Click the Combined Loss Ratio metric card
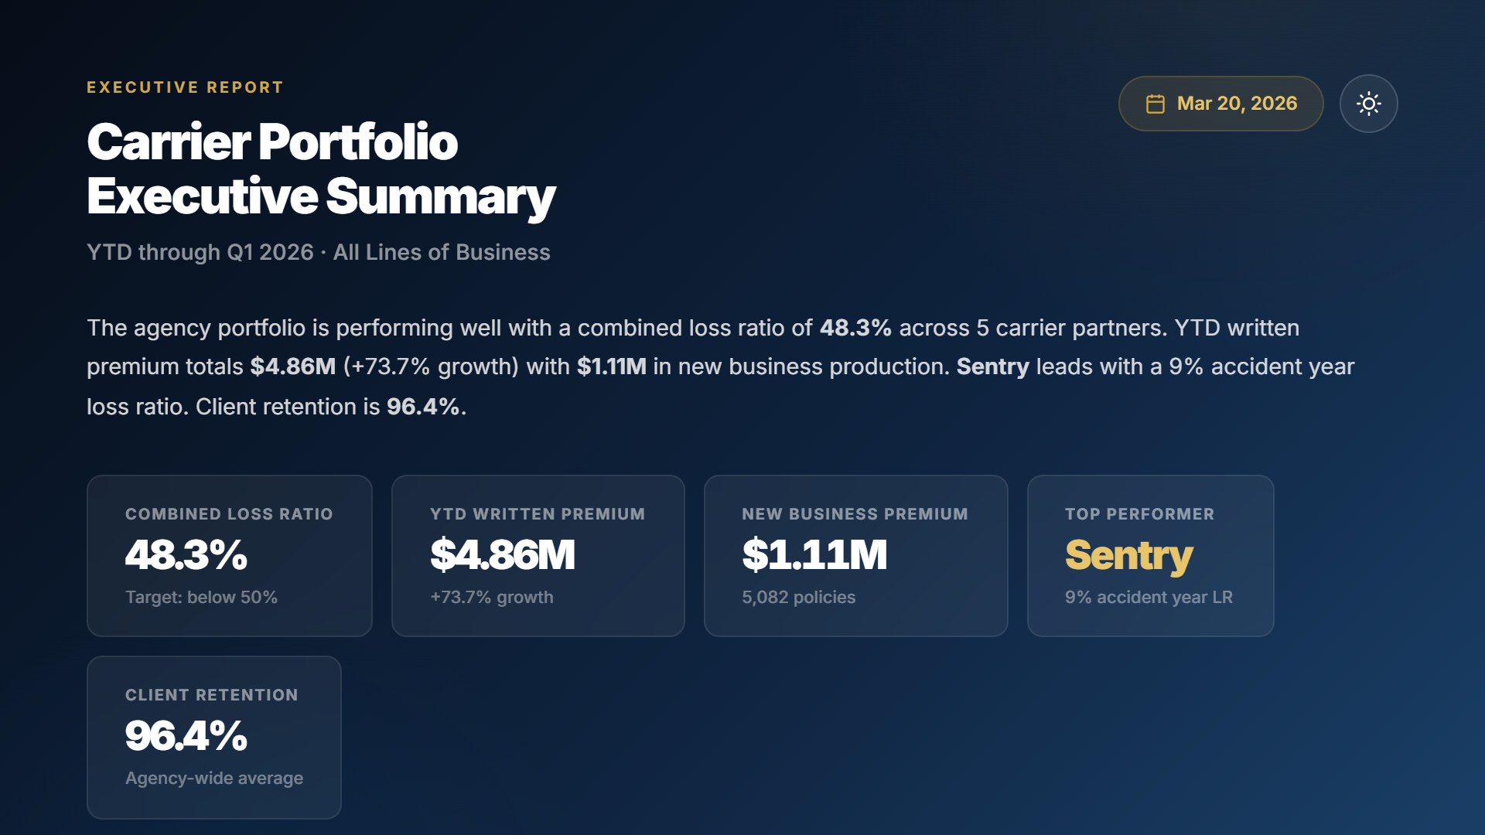Screen dimensions: 1485x835 229,555
